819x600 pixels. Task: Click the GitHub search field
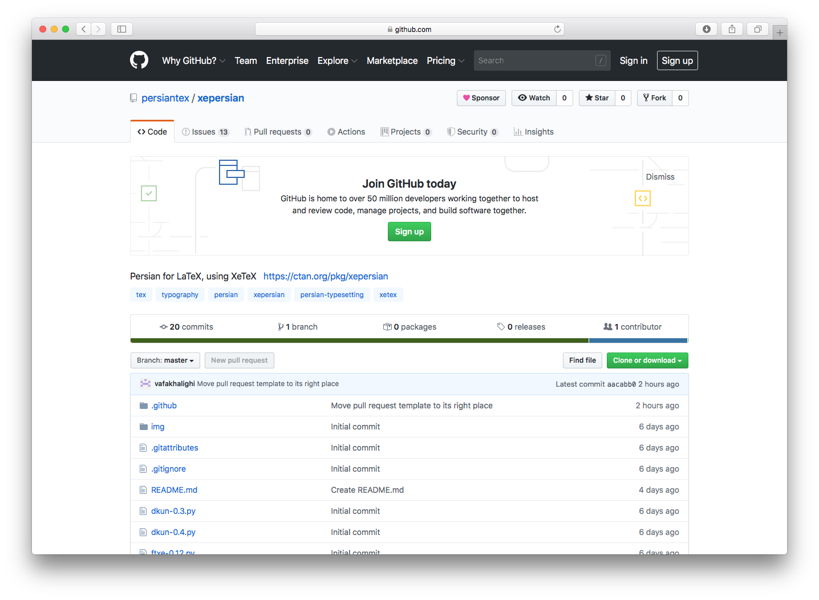tap(542, 60)
